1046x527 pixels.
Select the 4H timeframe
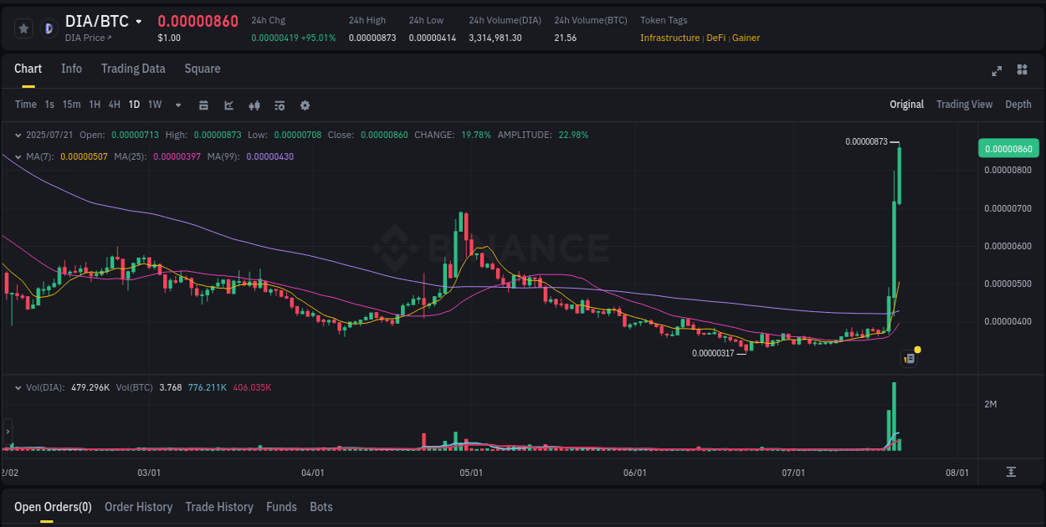coord(114,105)
